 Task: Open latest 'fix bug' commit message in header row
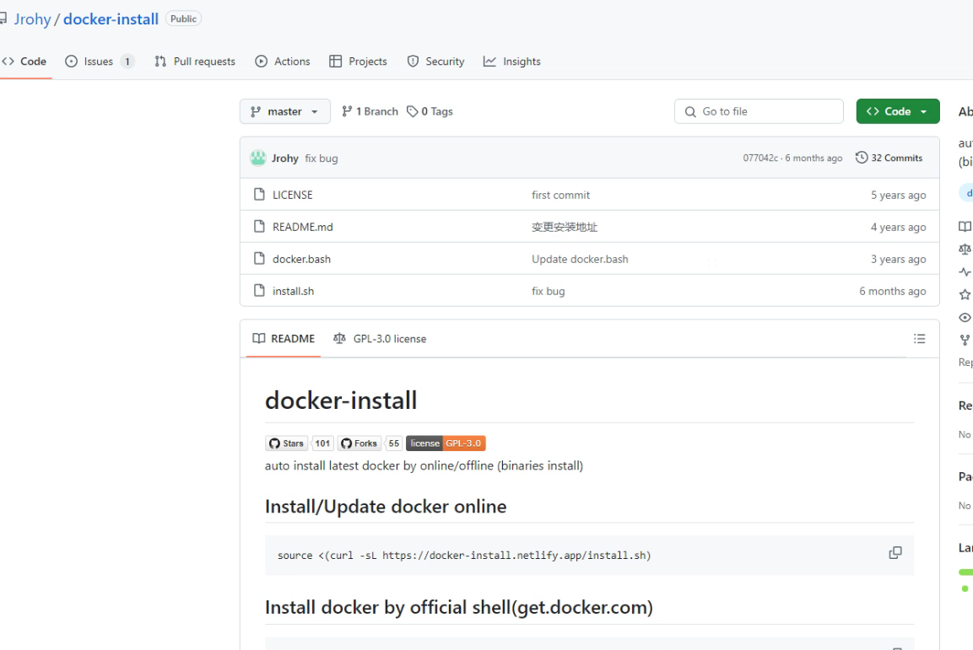pyautogui.click(x=322, y=158)
